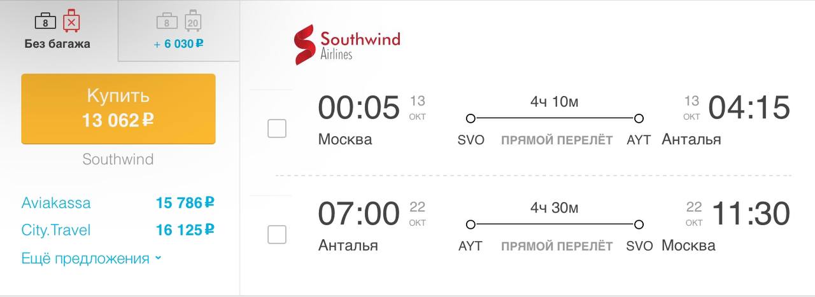Click the grey 8 kg bag icon in the second tab
Screen dimensions: 815x297
coord(166,22)
